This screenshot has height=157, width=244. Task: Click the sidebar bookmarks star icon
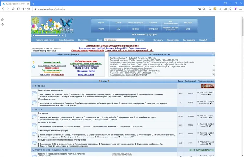(2, 20)
